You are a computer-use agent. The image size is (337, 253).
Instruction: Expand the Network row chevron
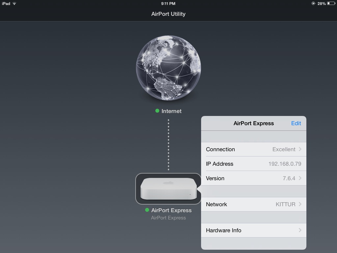click(300, 204)
